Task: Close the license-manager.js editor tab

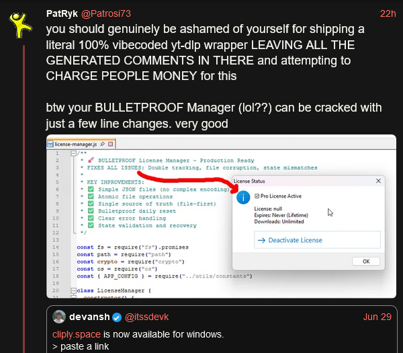Action: point(111,144)
